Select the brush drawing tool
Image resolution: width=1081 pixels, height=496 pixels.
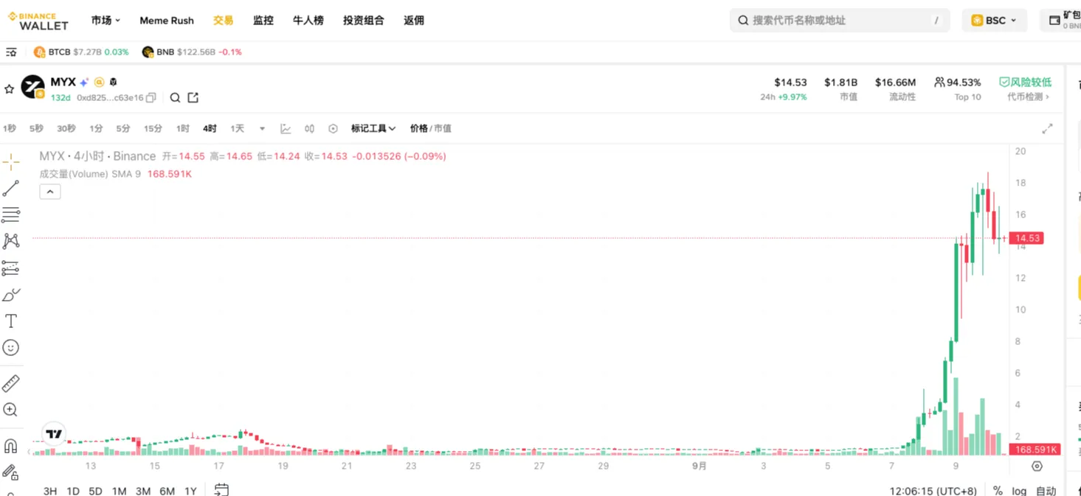pyautogui.click(x=11, y=295)
